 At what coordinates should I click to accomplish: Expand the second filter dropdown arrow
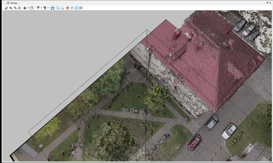tap(48, 8)
